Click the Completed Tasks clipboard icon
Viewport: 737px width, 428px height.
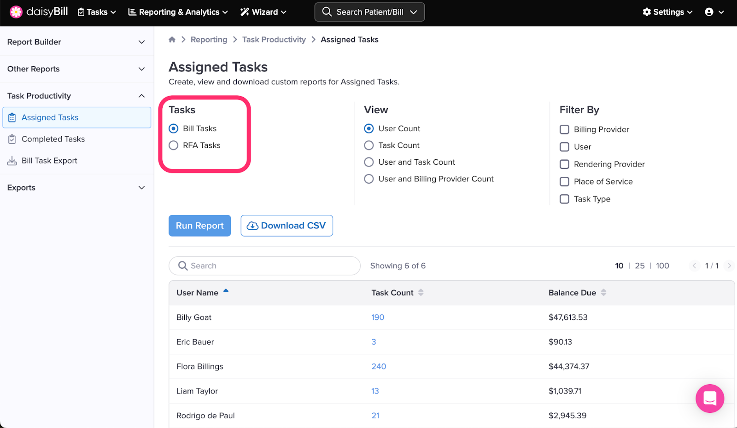pyautogui.click(x=12, y=139)
